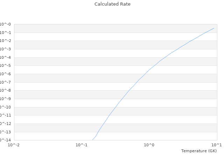Click the 10^1 temperature axis tick label
Image resolution: width=224 pixels, height=168 pixels.
tap(217, 145)
